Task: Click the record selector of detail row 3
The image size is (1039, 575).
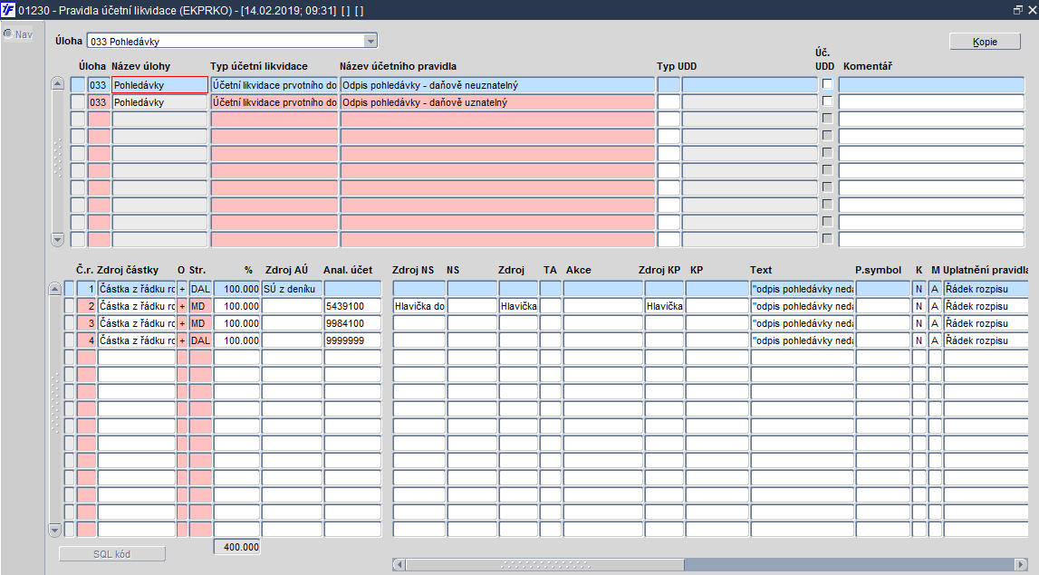Action: (69, 323)
